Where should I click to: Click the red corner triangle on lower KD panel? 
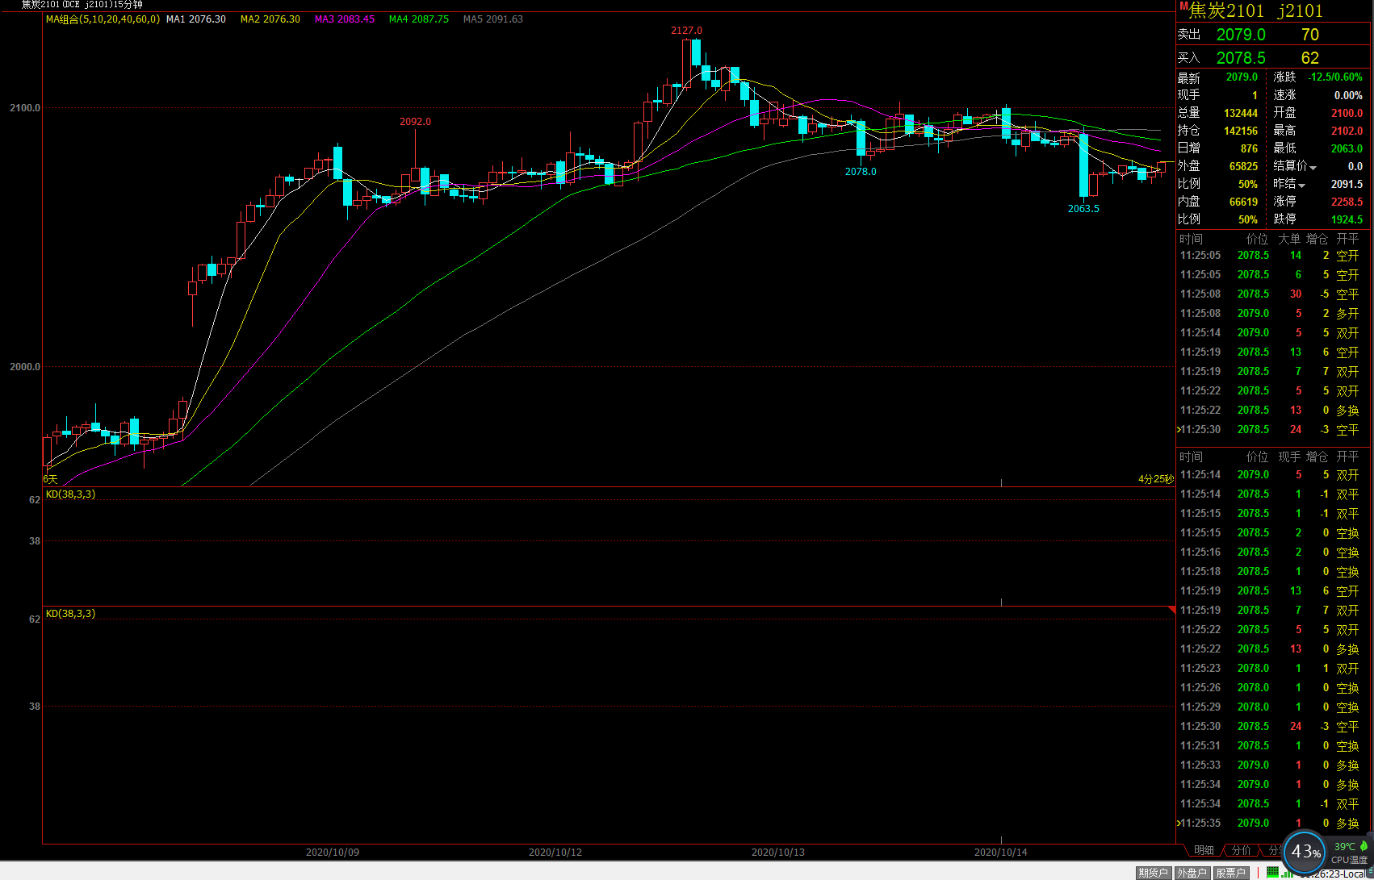tap(1171, 611)
